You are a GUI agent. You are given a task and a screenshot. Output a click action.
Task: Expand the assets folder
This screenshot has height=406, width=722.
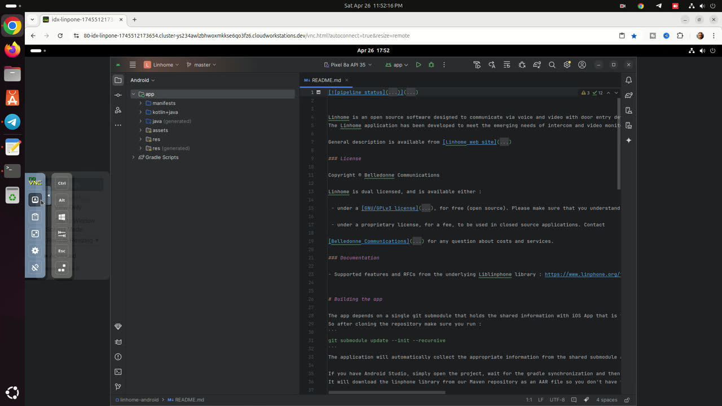[x=141, y=130]
